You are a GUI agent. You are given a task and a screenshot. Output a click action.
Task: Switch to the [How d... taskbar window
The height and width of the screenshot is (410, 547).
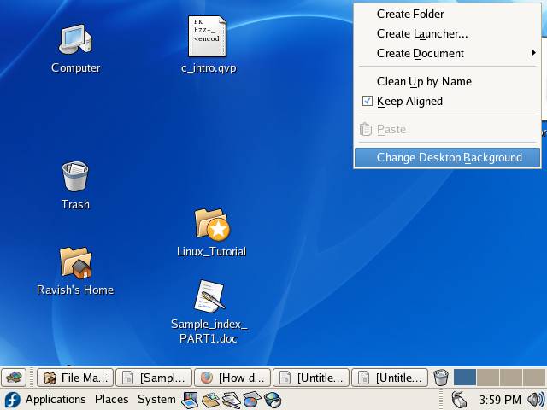pyautogui.click(x=232, y=378)
